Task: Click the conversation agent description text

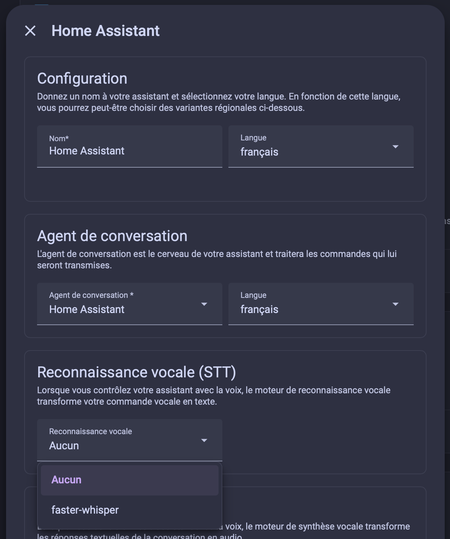Action: [x=217, y=260]
